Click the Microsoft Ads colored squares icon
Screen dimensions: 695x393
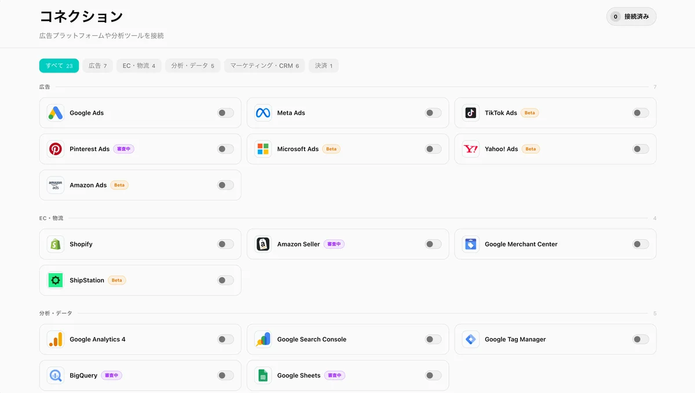pyautogui.click(x=263, y=149)
